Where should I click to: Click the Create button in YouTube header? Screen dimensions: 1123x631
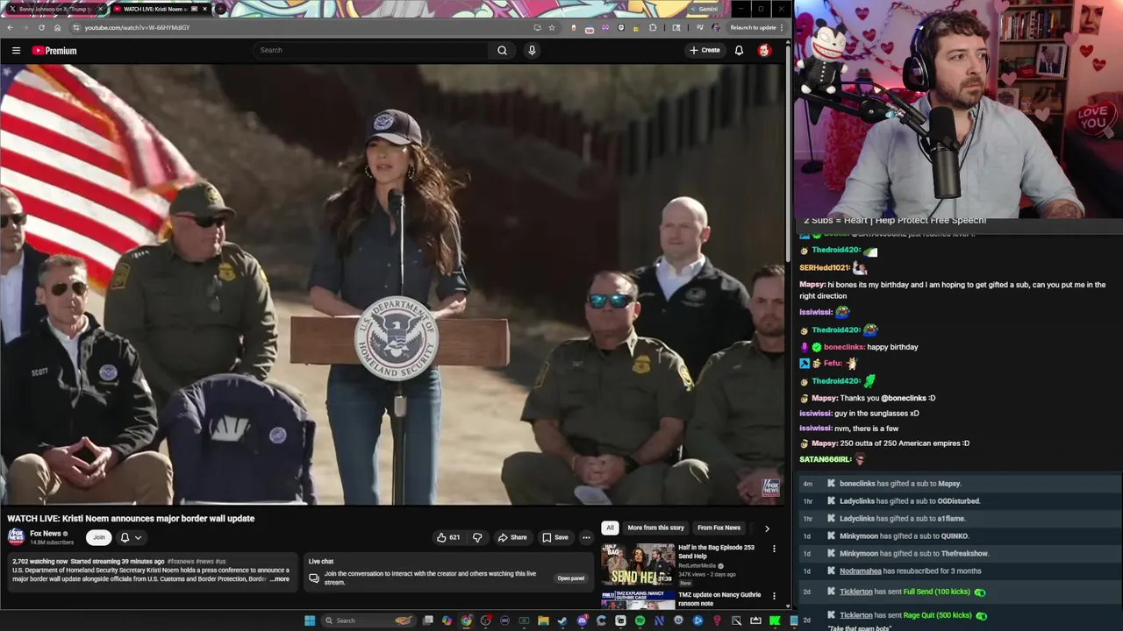[x=705, y=51]
